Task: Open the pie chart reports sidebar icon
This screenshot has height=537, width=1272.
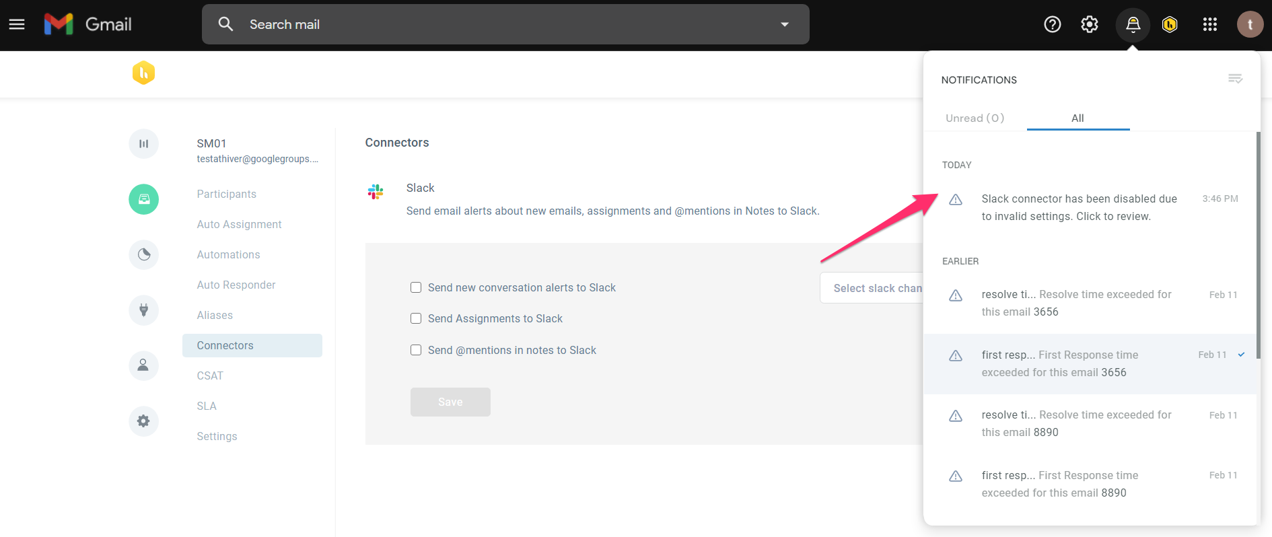Action: point(143,254)
